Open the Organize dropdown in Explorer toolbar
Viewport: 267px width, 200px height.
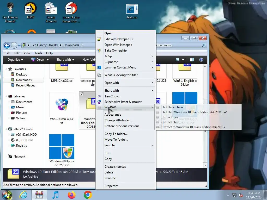pos(15,60)
